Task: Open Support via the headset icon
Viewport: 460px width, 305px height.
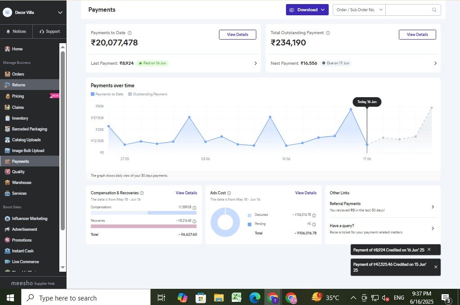Action: (x=49, y=31)
